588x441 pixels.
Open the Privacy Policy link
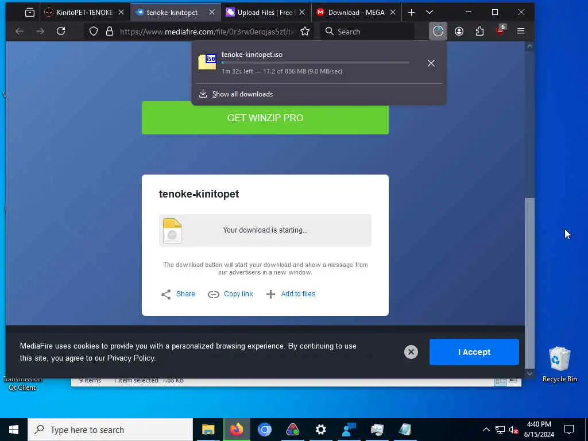pyautogui.click(x=130, y=358)
